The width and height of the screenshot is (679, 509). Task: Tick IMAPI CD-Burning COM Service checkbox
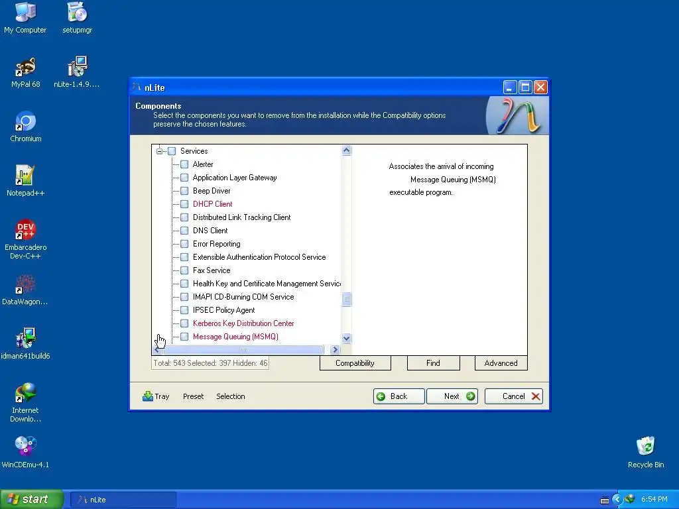184,297
